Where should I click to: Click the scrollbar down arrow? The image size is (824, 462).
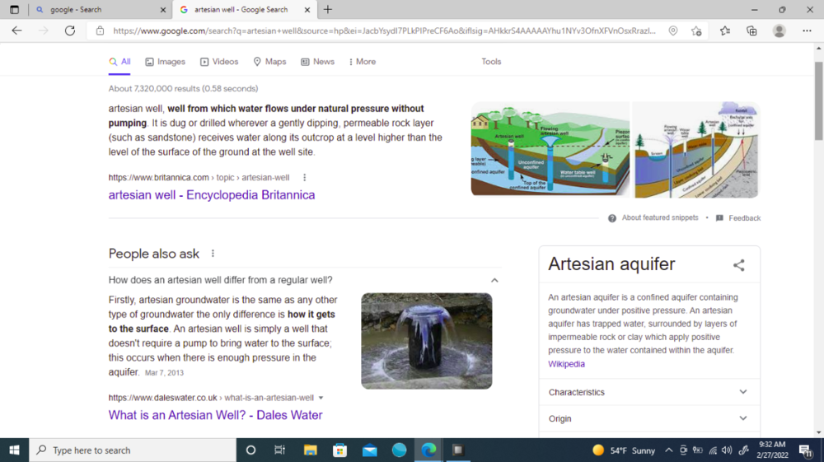[819, 432]
